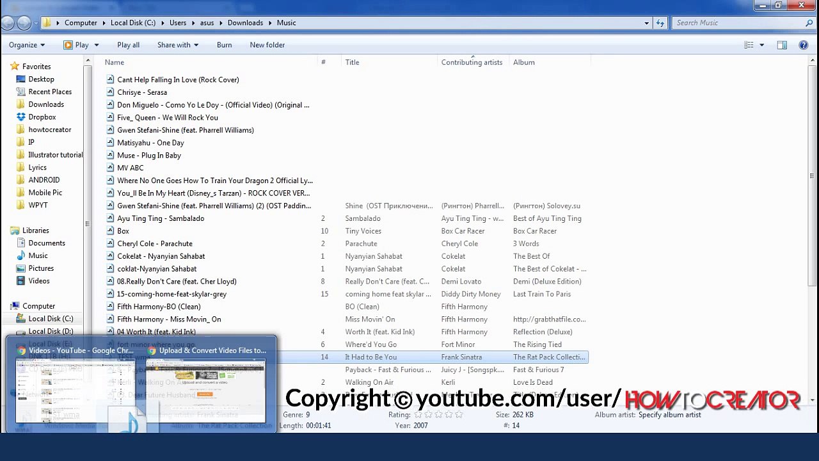Screen dimensions: 819x461
Task: Click Computer in the address bar breadcrumb
Action: click(81, 23)
